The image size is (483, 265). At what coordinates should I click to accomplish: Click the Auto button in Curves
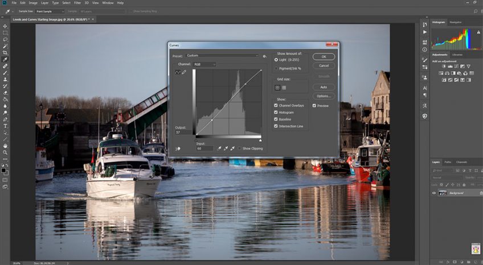(324, 87)
